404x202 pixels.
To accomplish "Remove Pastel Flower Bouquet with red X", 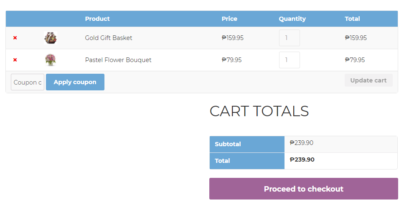I will click(15, 60).
